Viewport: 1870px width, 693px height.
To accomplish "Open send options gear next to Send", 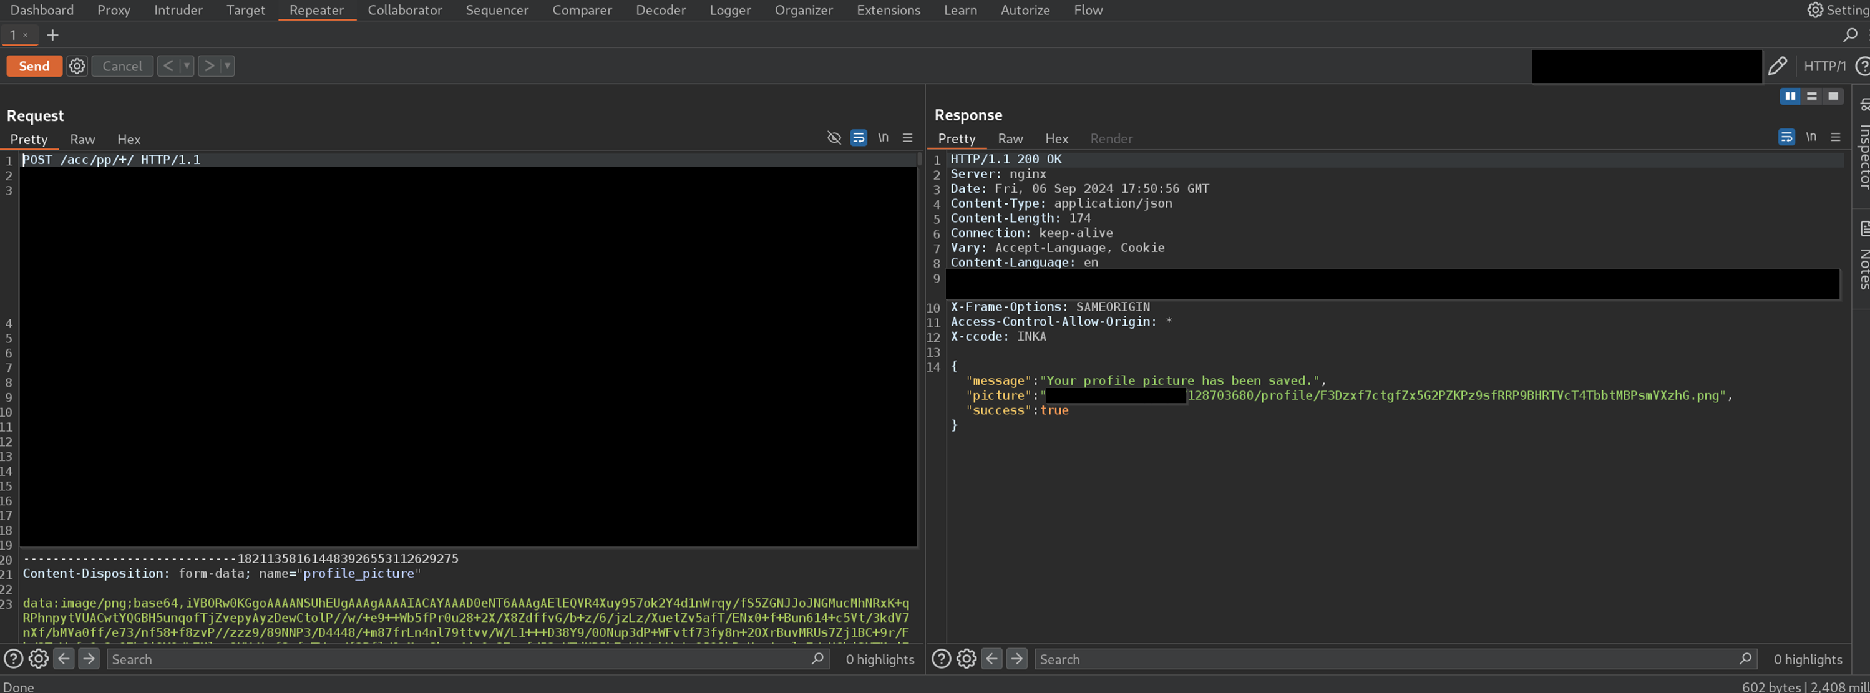I will tap(77, 66).
